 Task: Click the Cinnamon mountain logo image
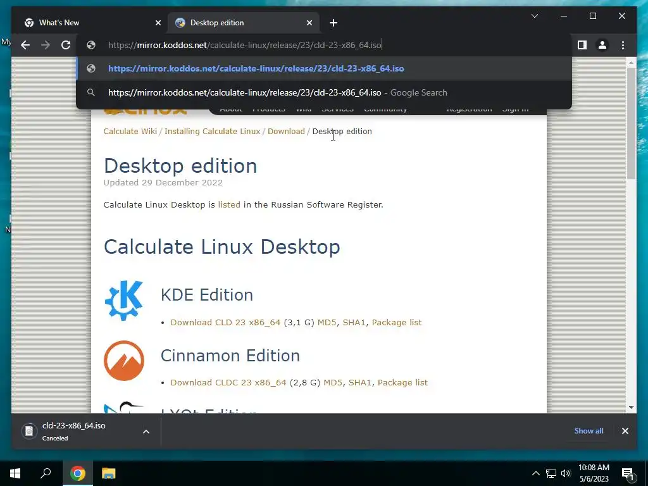(x=124, y=360)
